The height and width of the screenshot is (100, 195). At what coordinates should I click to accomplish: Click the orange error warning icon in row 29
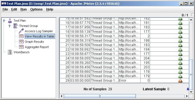180,81
